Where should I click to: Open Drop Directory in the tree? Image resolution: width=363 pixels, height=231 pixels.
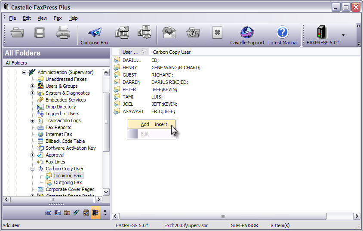tap(61, 107)
